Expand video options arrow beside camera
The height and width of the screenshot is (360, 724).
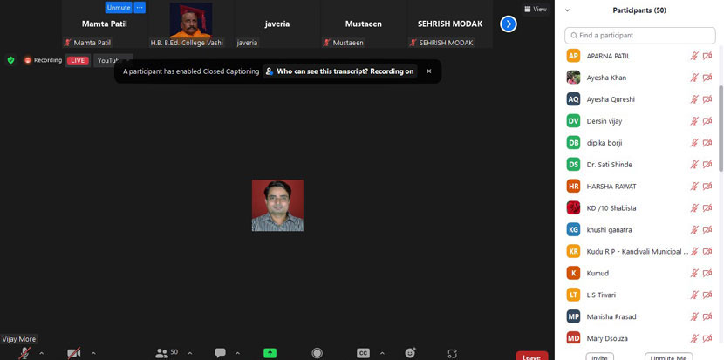tap(93, 353)
